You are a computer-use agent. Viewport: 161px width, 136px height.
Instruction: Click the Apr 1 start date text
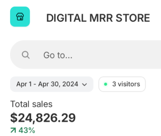tap(24, 84)
